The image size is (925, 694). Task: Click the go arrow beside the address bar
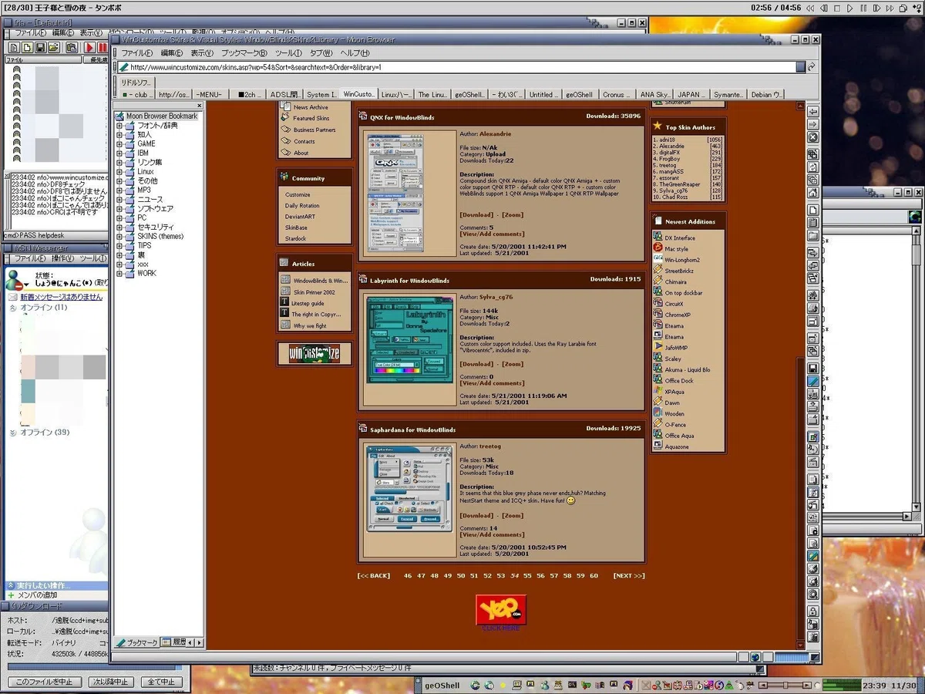pos(812,67)
